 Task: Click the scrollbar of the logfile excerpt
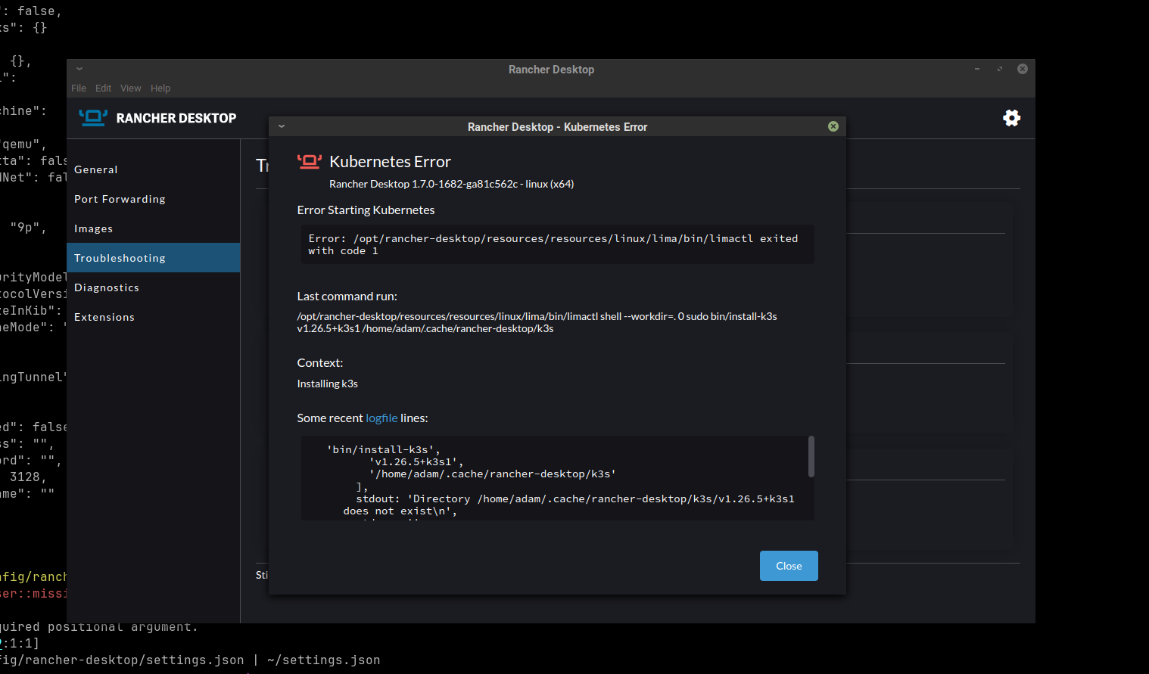pos(811,458)
